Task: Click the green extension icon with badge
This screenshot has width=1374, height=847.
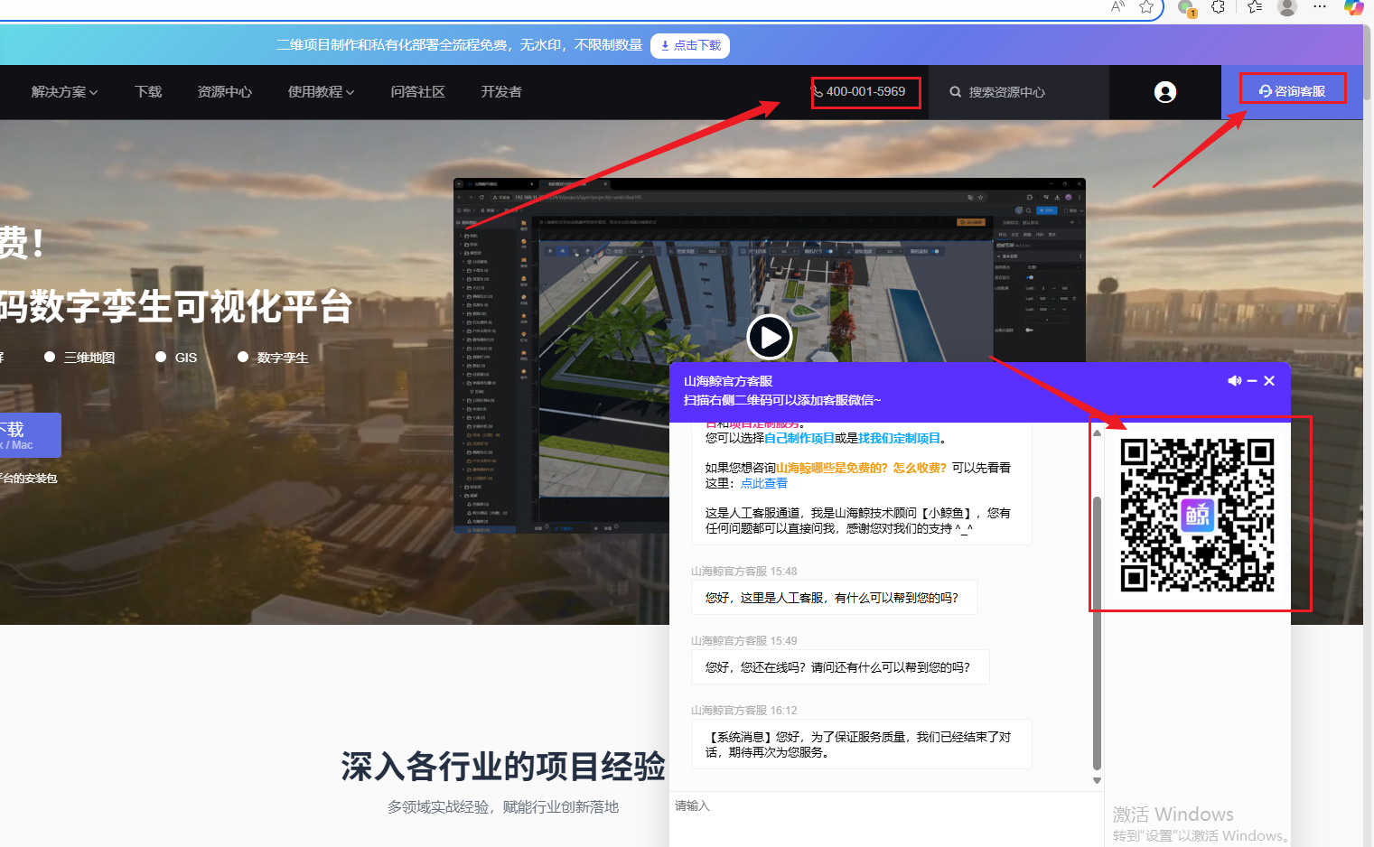Action: (1187, 8)
